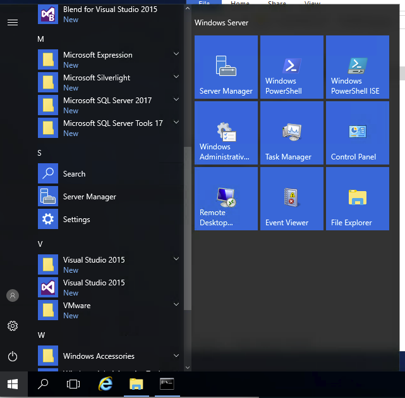Open the Microsoft Expression folder
Image resolution: width=405 pixels, height=398 pixels.
(110, 59)
